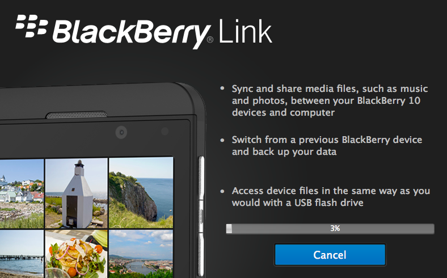Select the coastal village houses thumbnail
The image size is (447, 278).
click(x=22, y=193)
